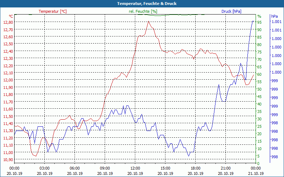The height and width of the screenshot is (177, 284).
Task: Click the 0 humidity axis value
Action: click(258, 164)
